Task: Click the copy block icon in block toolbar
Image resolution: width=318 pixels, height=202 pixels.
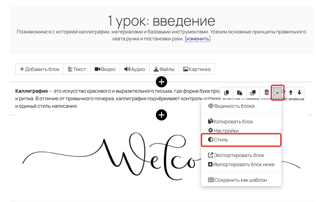Action: 227,92
